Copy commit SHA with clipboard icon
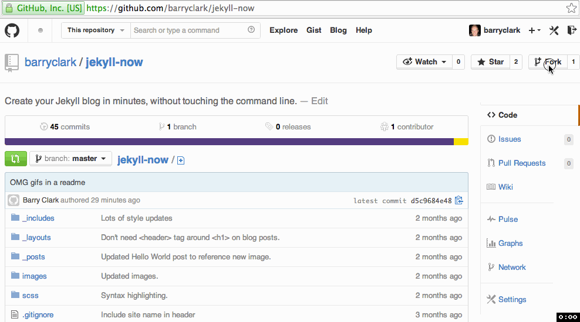This screenshot has width=580, height=322. coord(459,200)
